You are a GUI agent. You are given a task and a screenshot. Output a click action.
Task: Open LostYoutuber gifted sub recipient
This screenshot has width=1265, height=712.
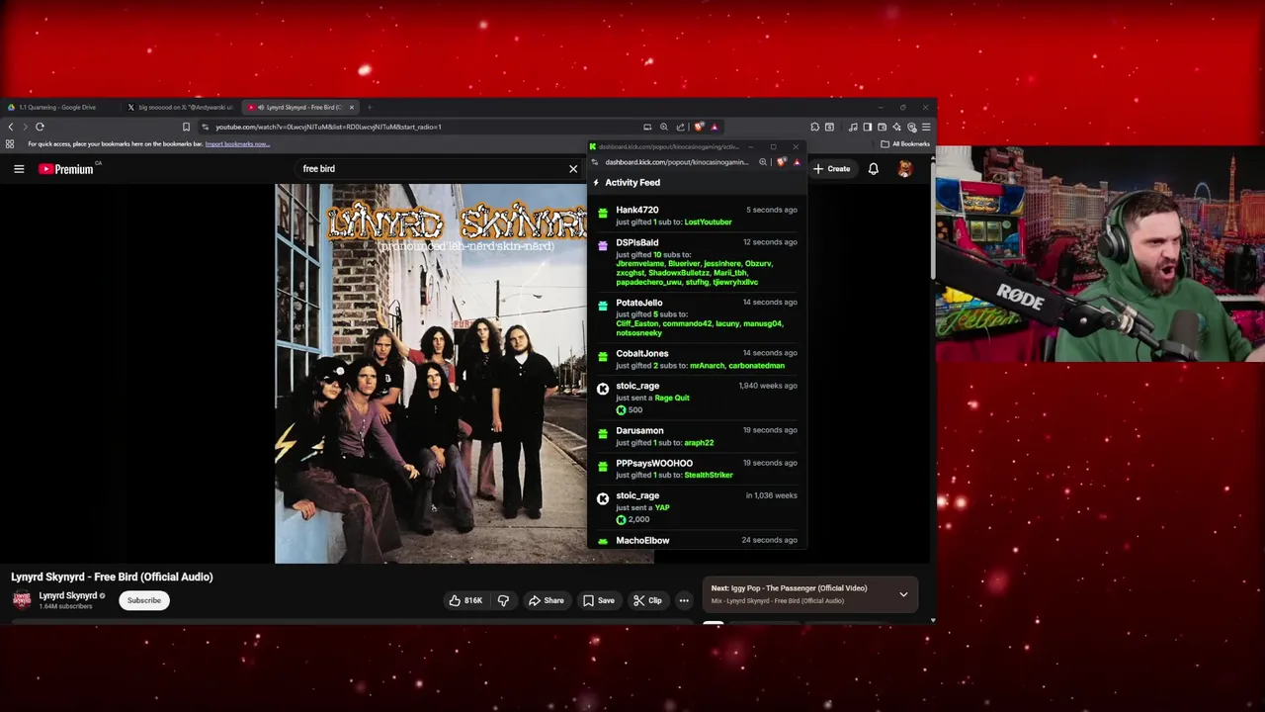[x=708, y=222]
